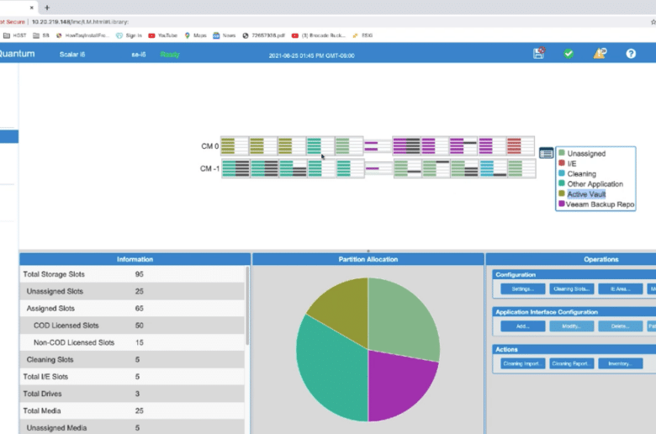The height and width of the screenshot is (434, 656).
Task: Select the Total Storage Slots row
Action: click(x=132, y=274)
